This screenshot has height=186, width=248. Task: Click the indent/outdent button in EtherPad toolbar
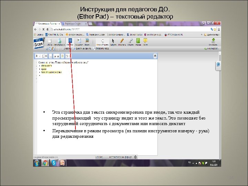56,56
